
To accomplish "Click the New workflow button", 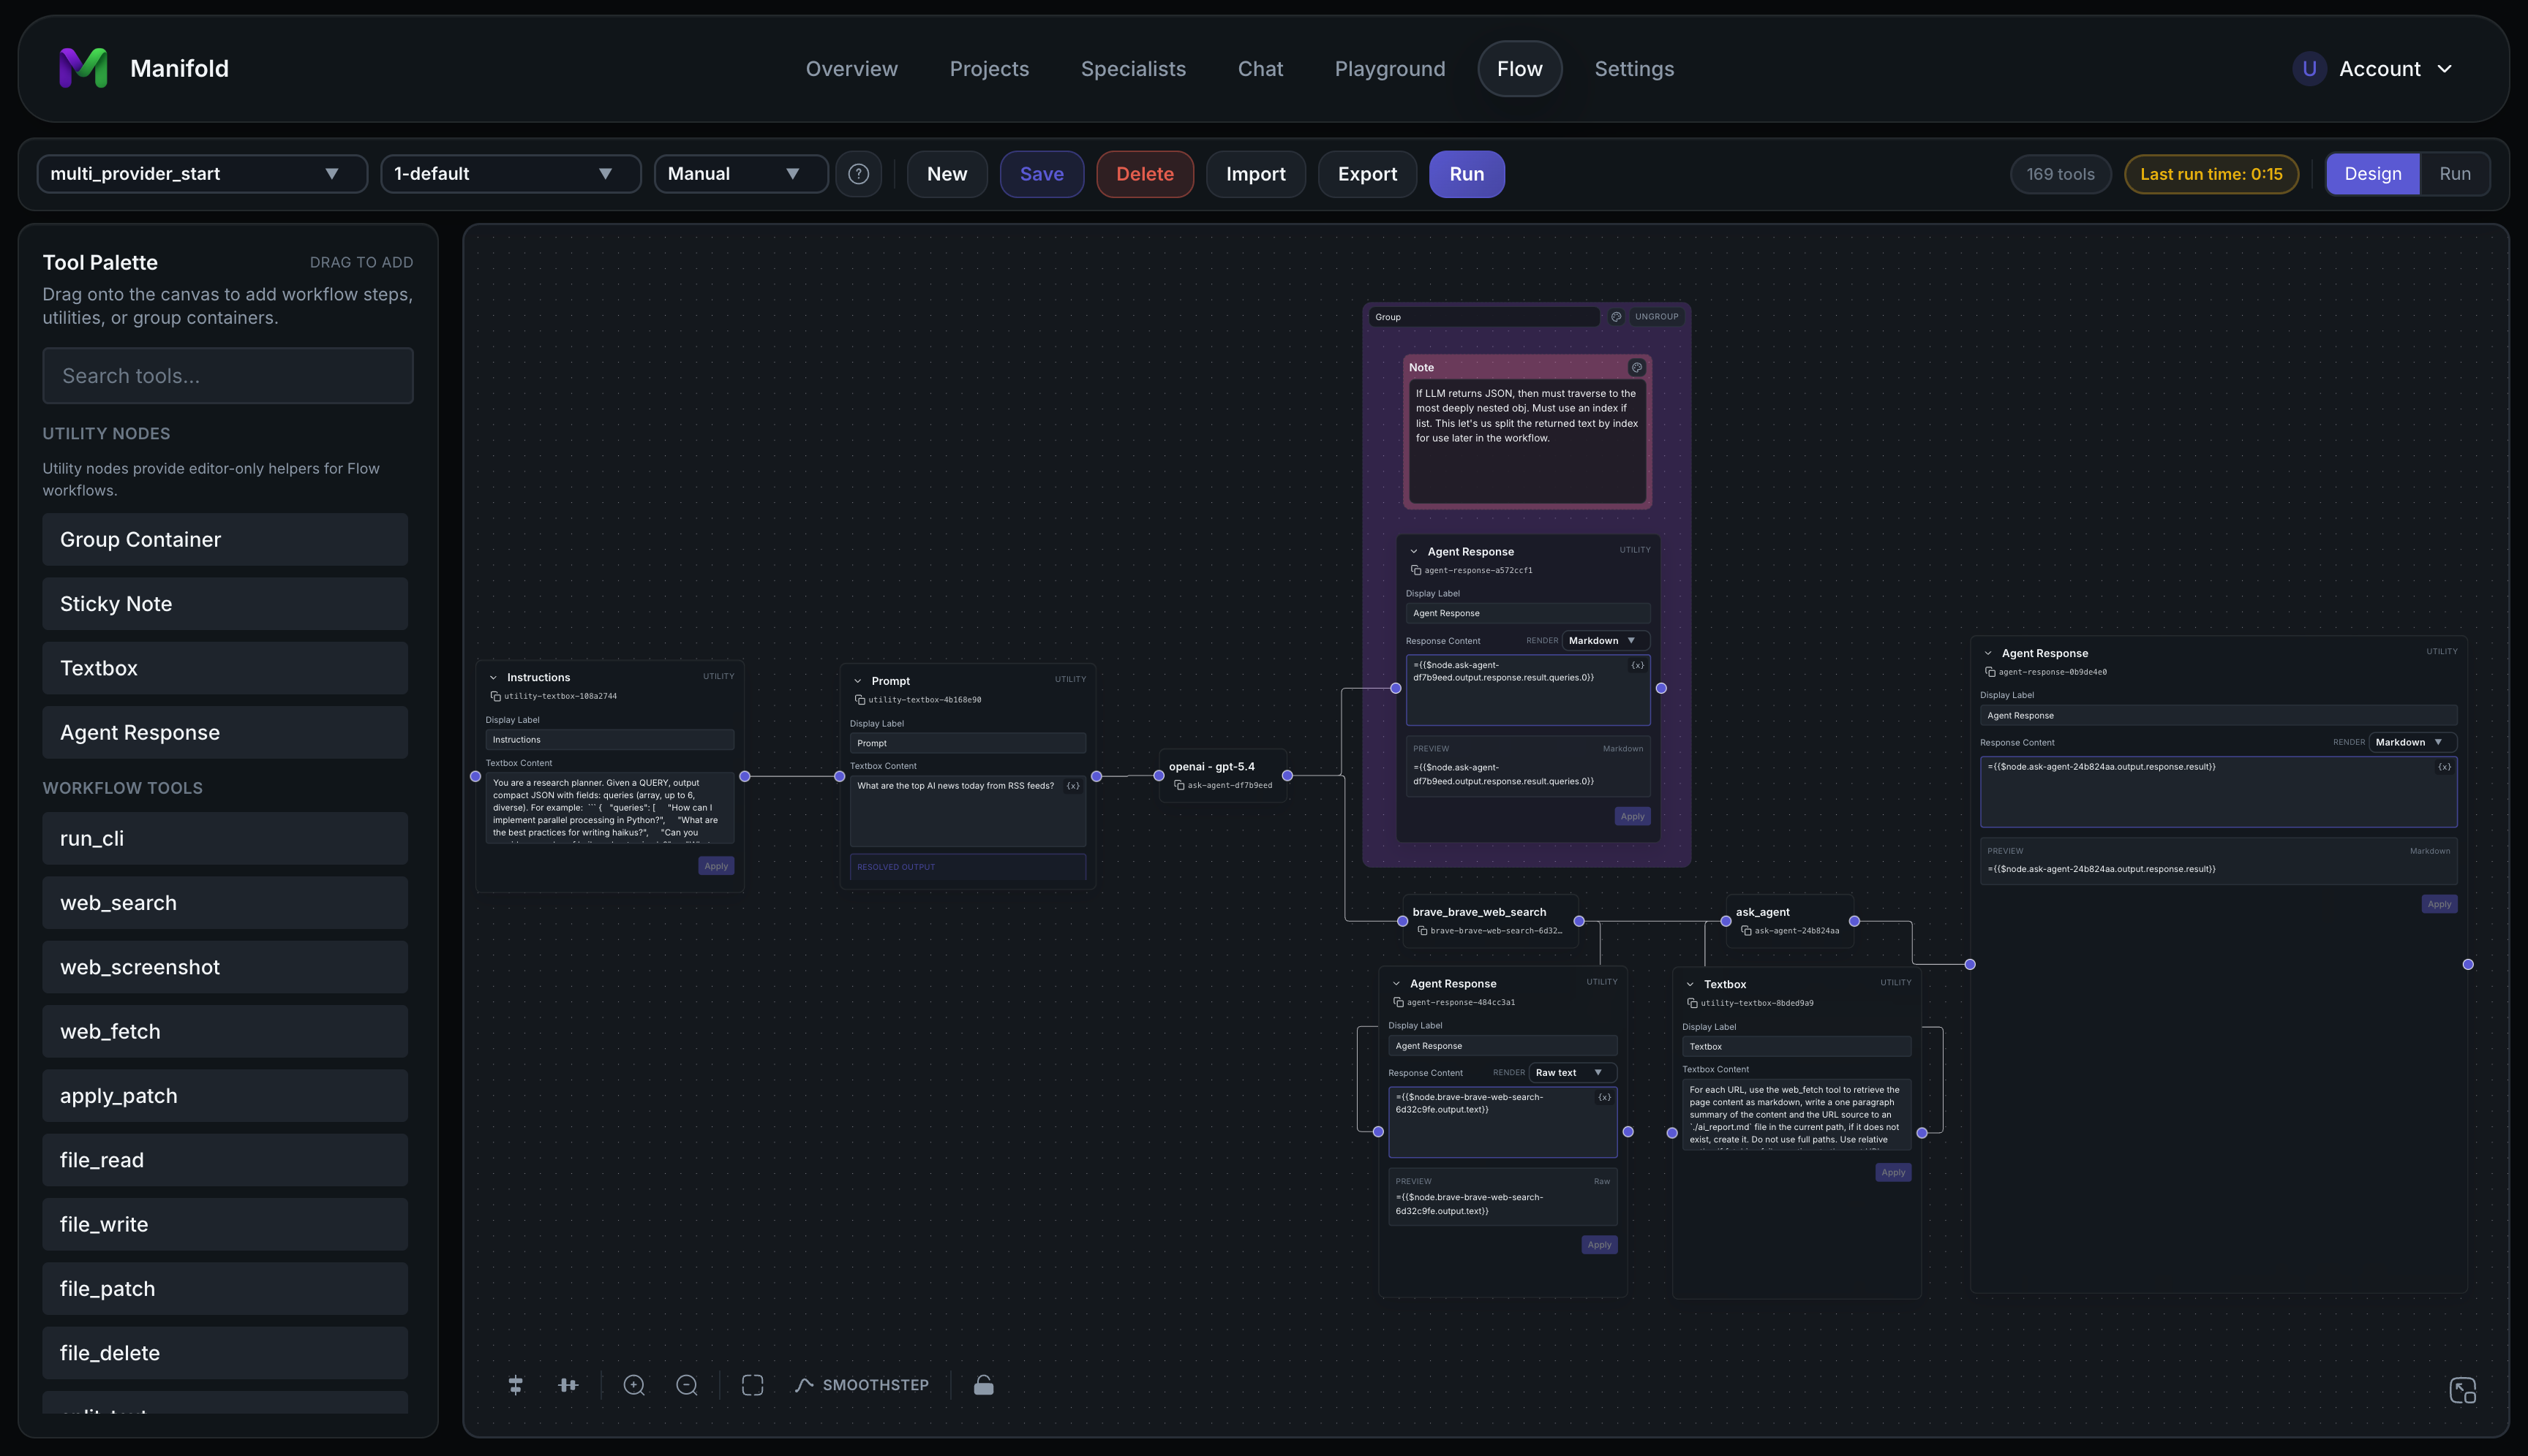I will pyautogui.click(x=947, y=174).
